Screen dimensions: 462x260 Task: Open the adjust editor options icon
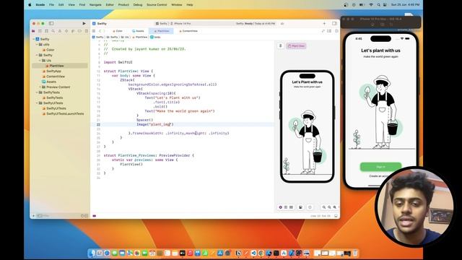[329, 31]
